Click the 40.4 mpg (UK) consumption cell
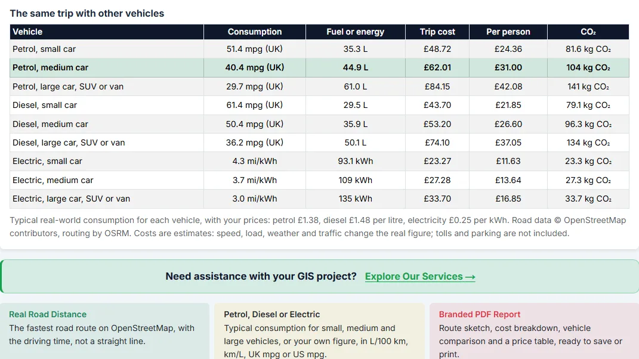Image resolution: width=639 pixels, height=359 pixels. 255,67
